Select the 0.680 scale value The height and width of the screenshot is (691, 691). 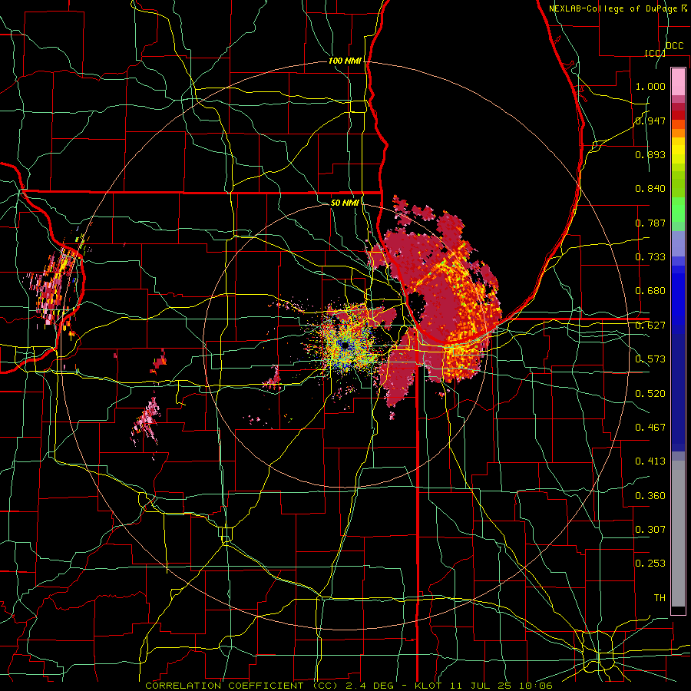650,291
